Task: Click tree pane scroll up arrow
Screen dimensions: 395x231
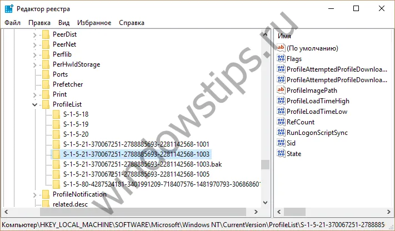Action: [x=265, y=34]
